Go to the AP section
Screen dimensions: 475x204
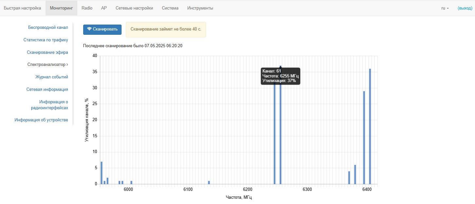pos(104,8)
